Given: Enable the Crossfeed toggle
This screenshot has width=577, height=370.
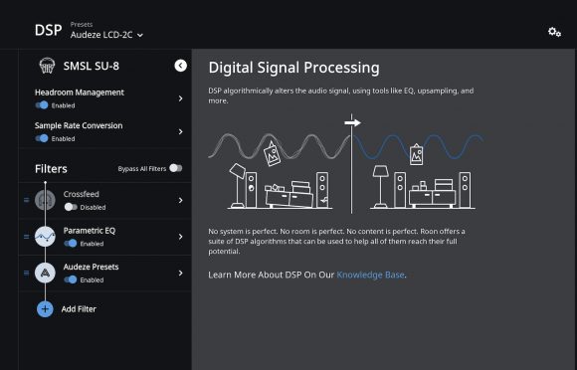Looking at the screenshot, I should point(71,207).
